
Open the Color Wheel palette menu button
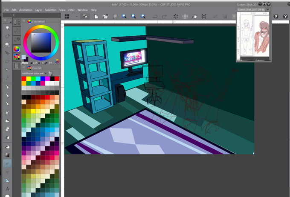point(24,21)
